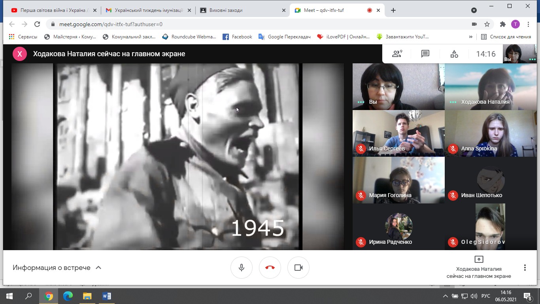Reload the page with refresh icon
The height and width of the screenshot is (304, 540).
pyautogui.click(x=37, y=24)
